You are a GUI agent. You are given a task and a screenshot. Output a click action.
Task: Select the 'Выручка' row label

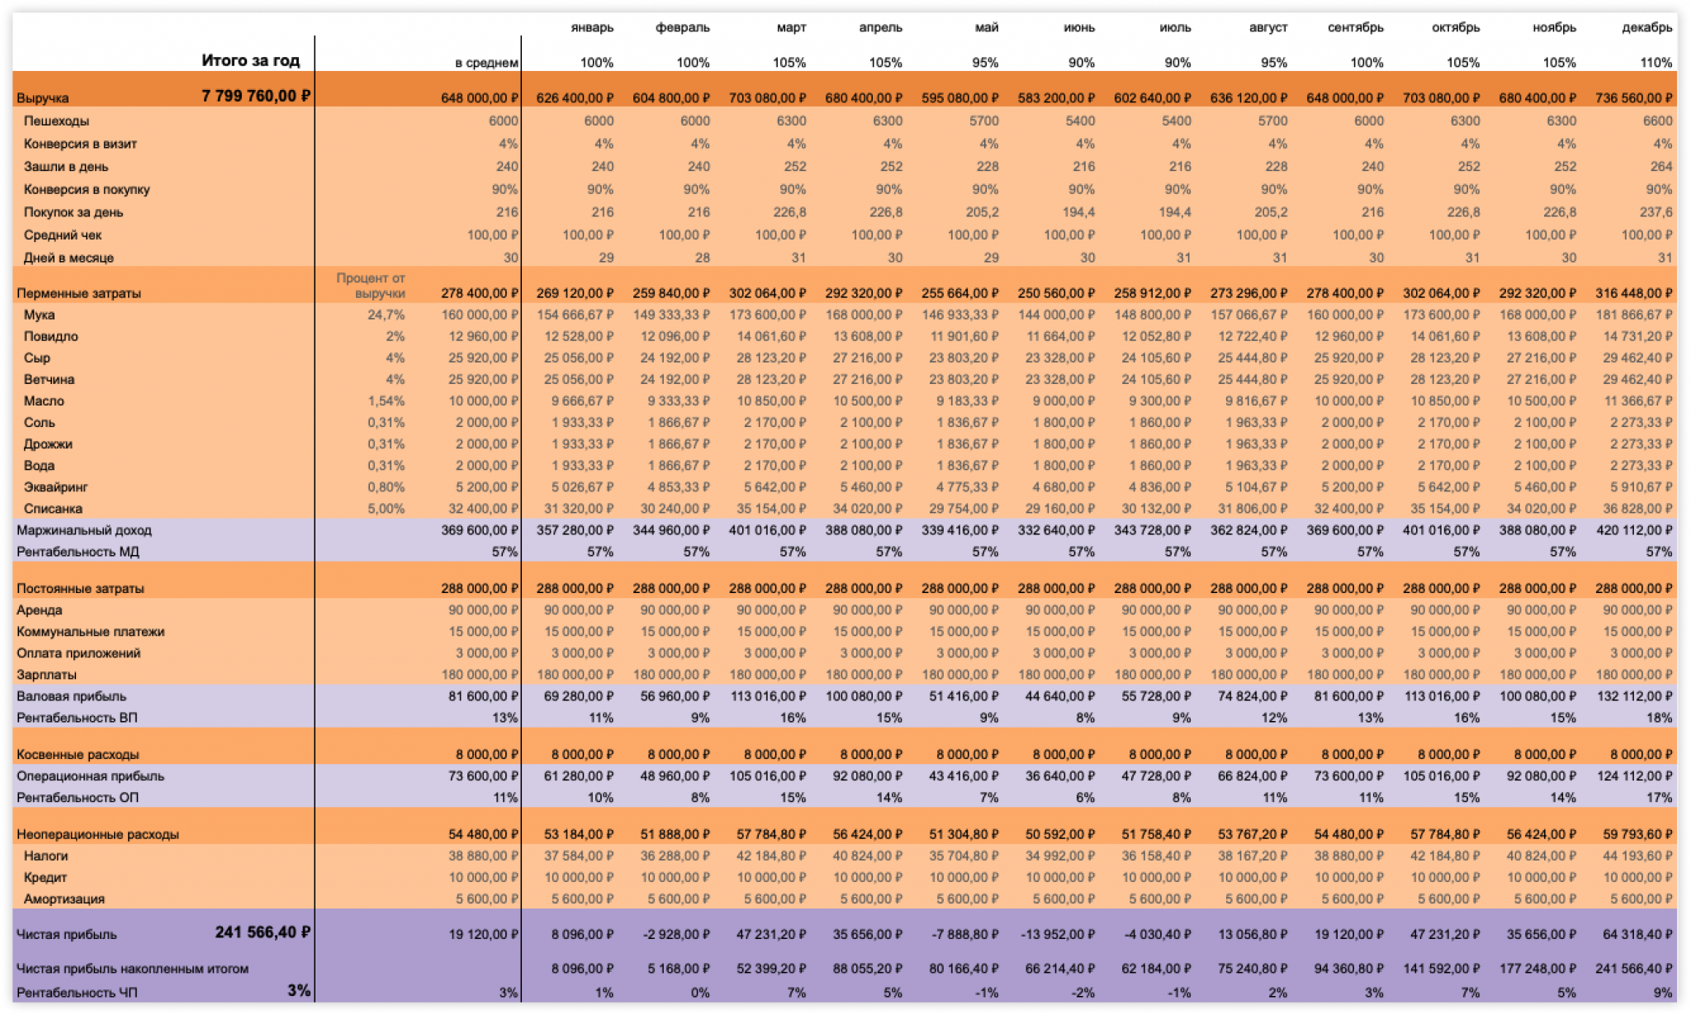tap(43, 98)
